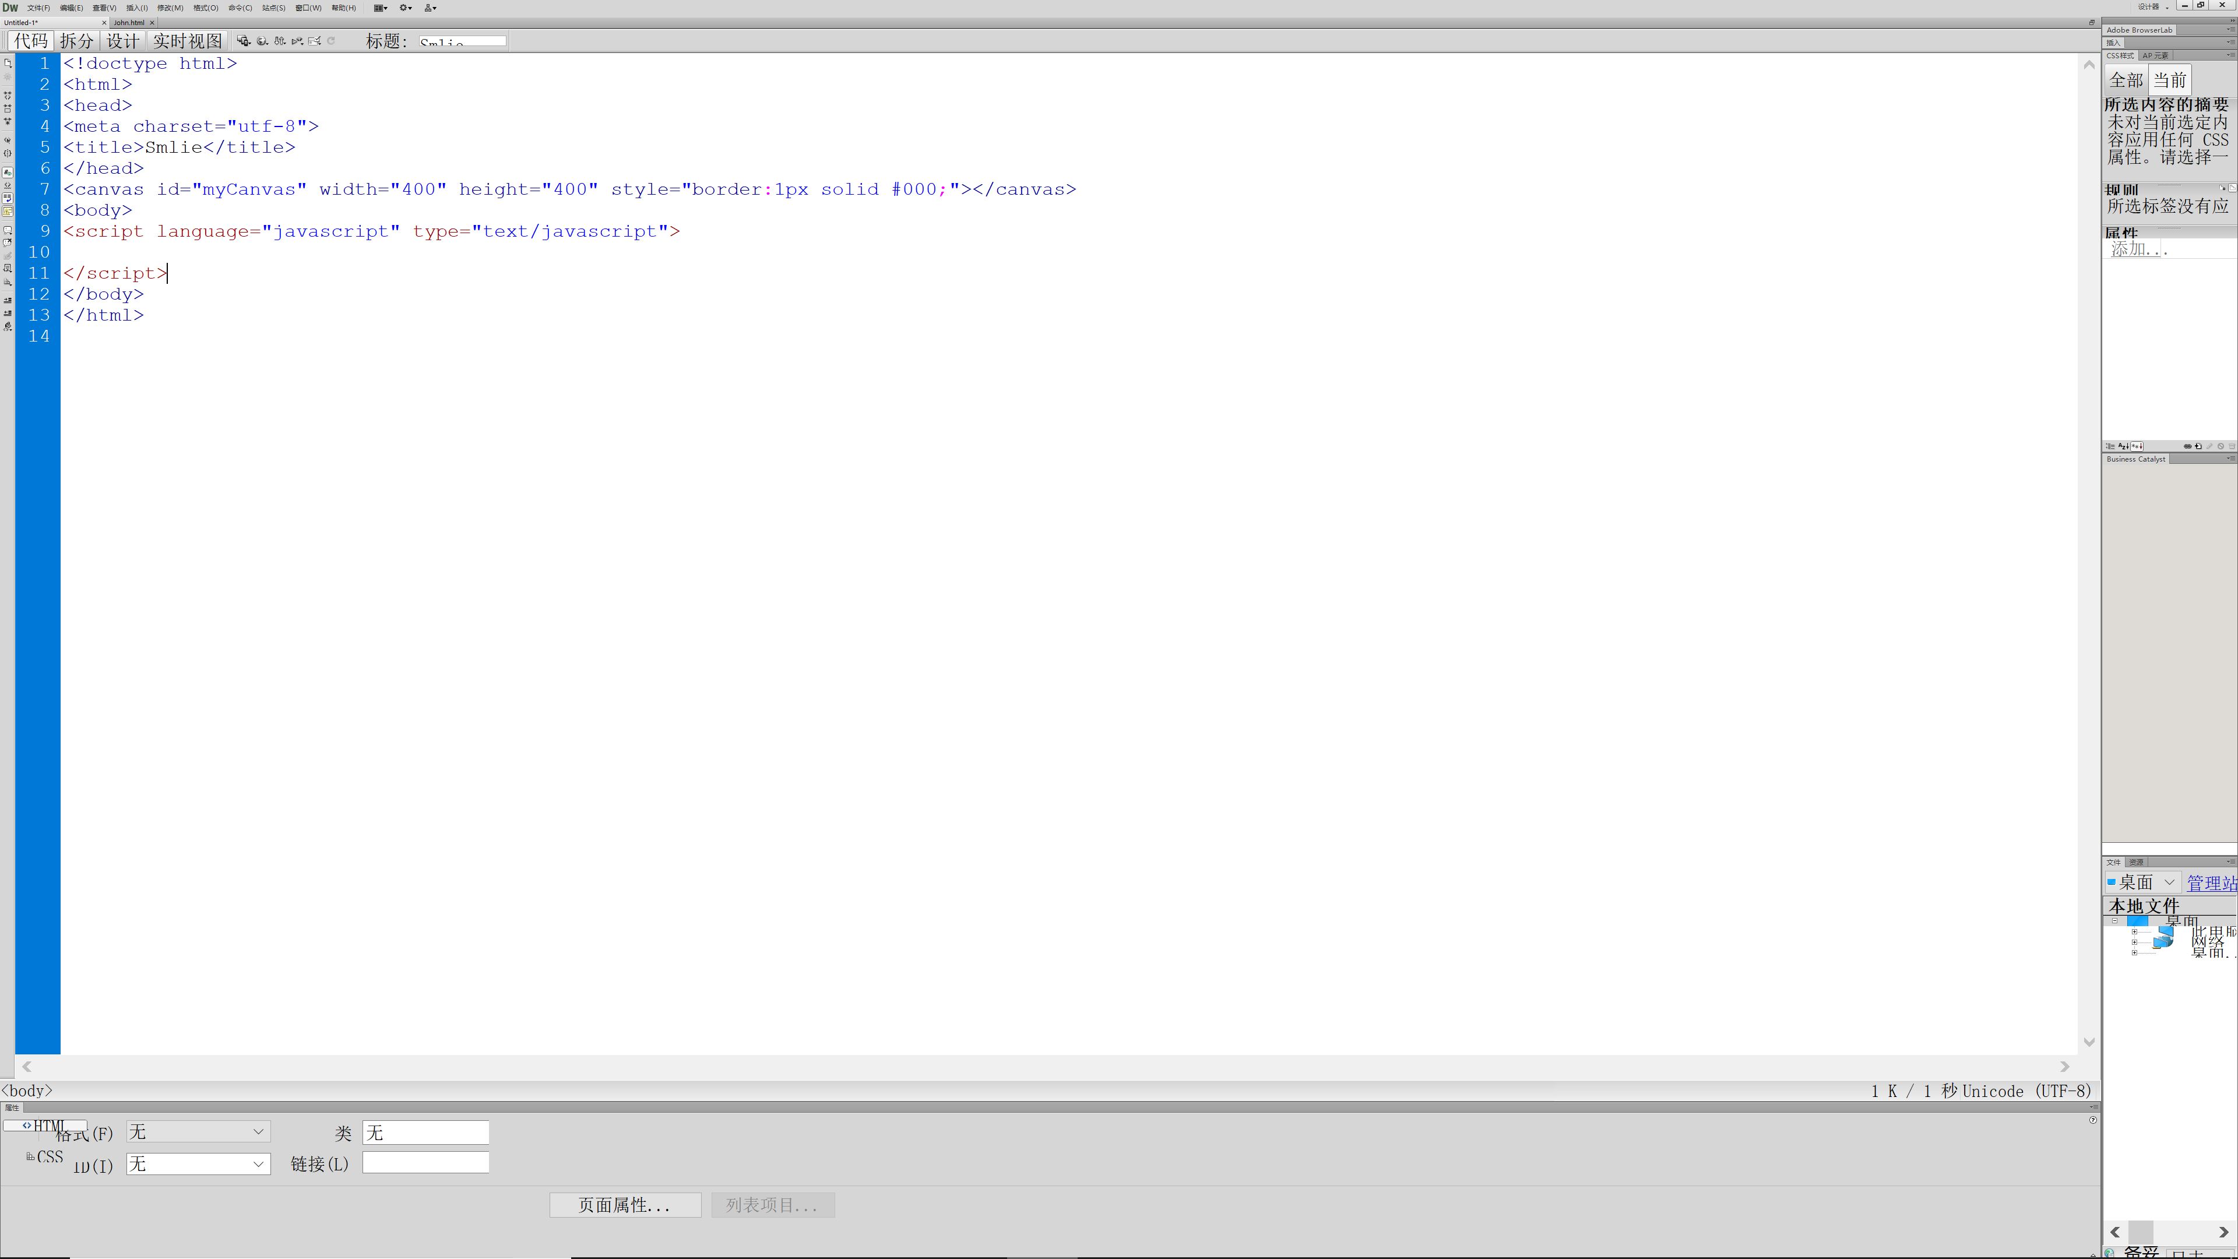
Task: Open 命令(C) menu
Action: (x=240, y=8)
